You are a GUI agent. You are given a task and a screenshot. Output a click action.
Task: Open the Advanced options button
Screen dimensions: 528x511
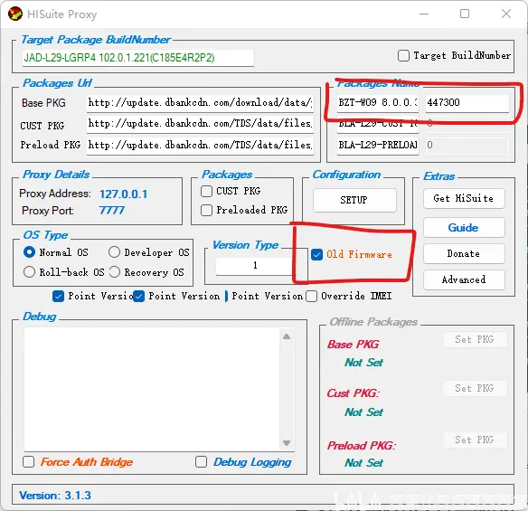tap(464, 279)
